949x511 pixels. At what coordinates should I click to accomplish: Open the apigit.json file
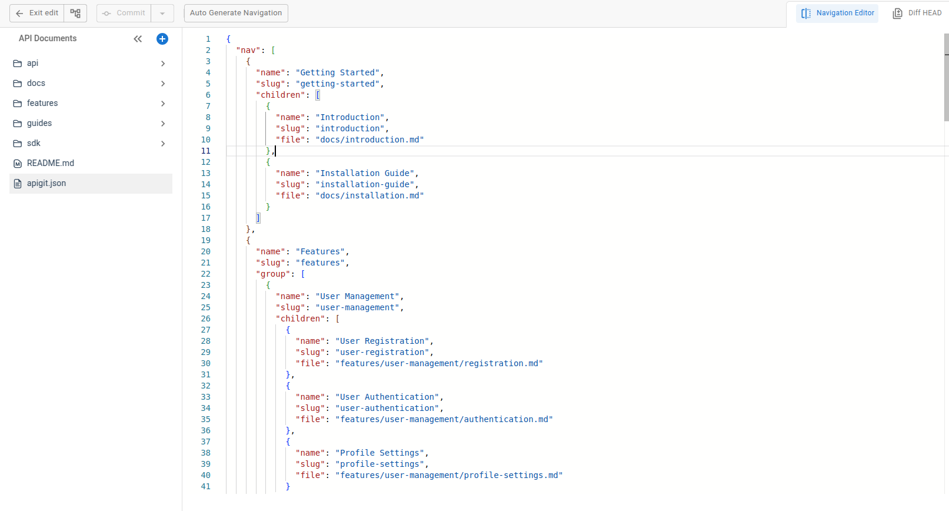point(91,183)
